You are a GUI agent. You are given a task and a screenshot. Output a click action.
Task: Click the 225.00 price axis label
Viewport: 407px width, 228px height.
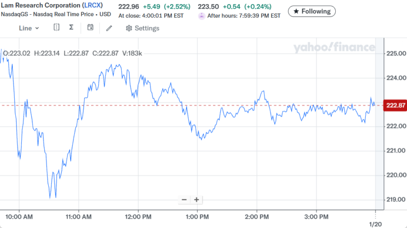tap(395, 53)
